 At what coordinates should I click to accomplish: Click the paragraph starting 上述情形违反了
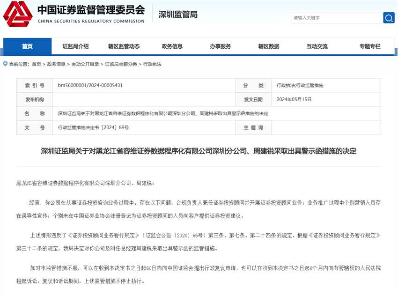coord(199,242)
